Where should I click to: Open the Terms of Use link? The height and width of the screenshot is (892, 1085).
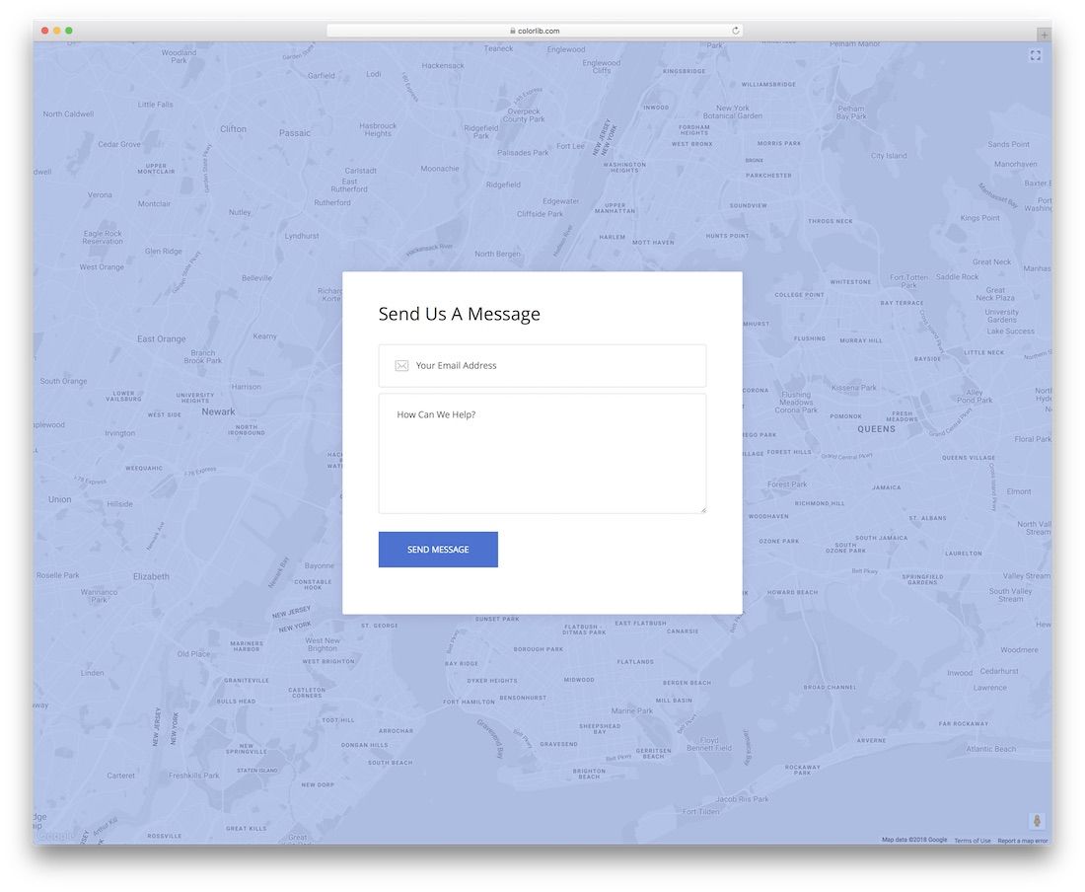972,841
